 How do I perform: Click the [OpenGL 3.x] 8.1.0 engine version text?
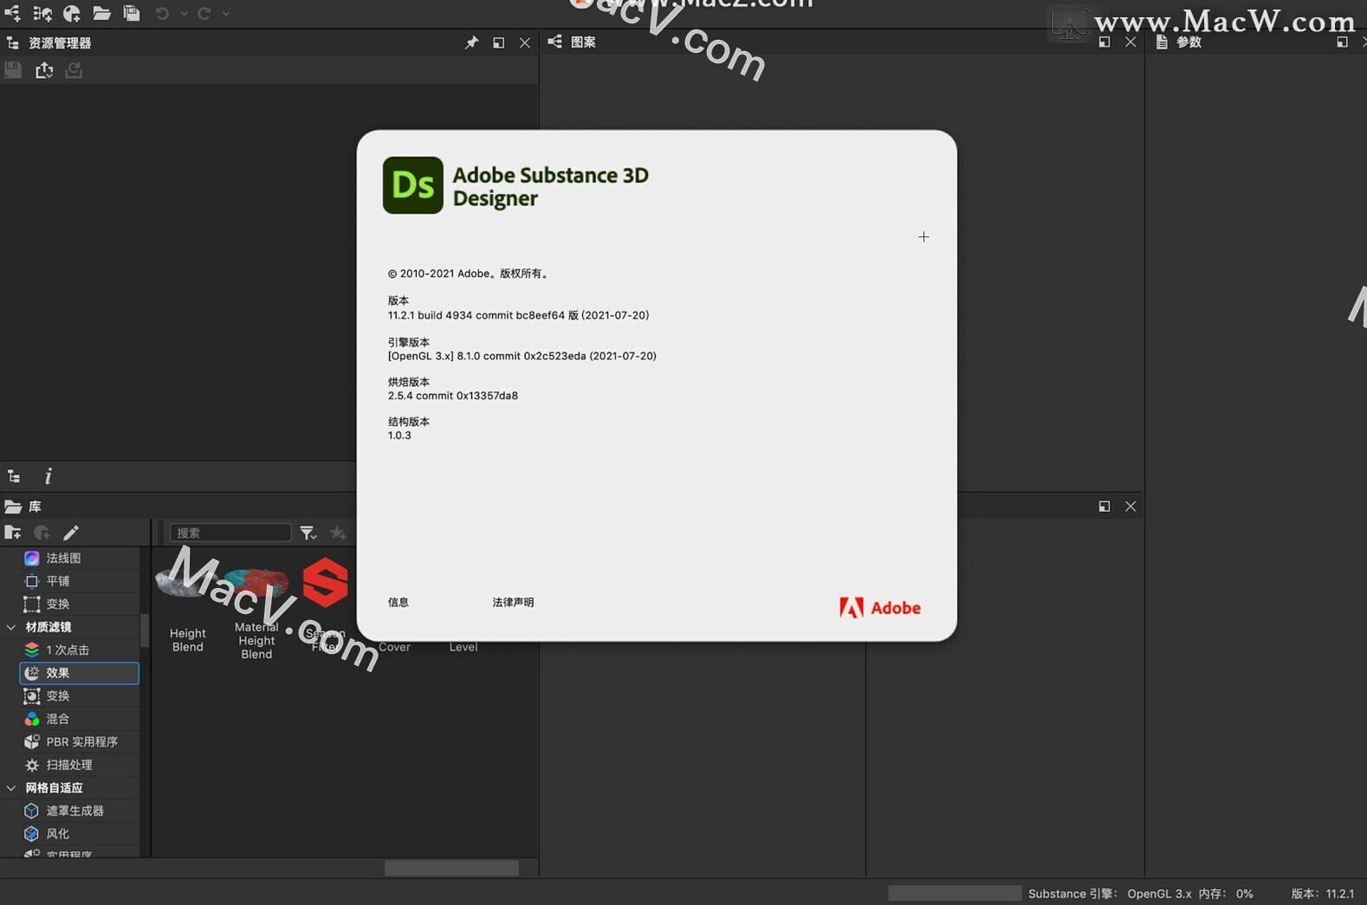(x=522, y=356)
